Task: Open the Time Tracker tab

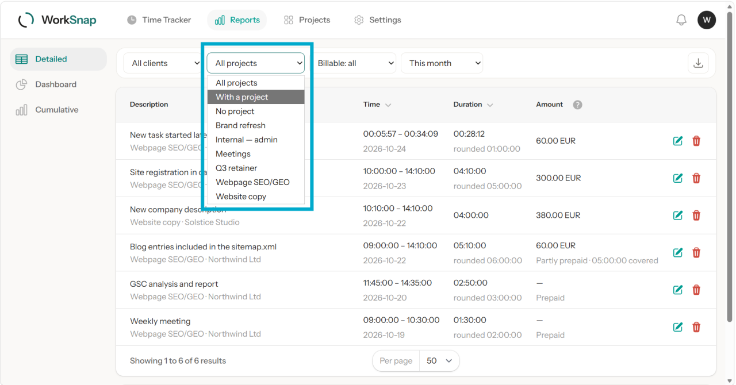Action: [159, 20]
